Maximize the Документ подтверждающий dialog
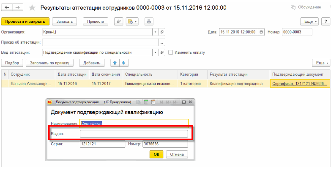 [x=183, y=102]
